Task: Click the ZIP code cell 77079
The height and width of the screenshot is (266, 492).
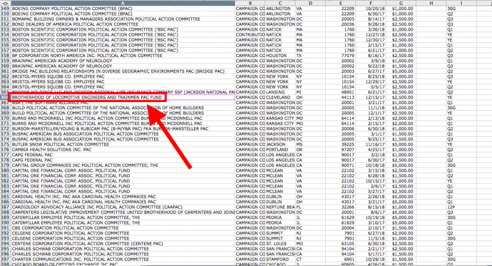Action: coord(341,56)
